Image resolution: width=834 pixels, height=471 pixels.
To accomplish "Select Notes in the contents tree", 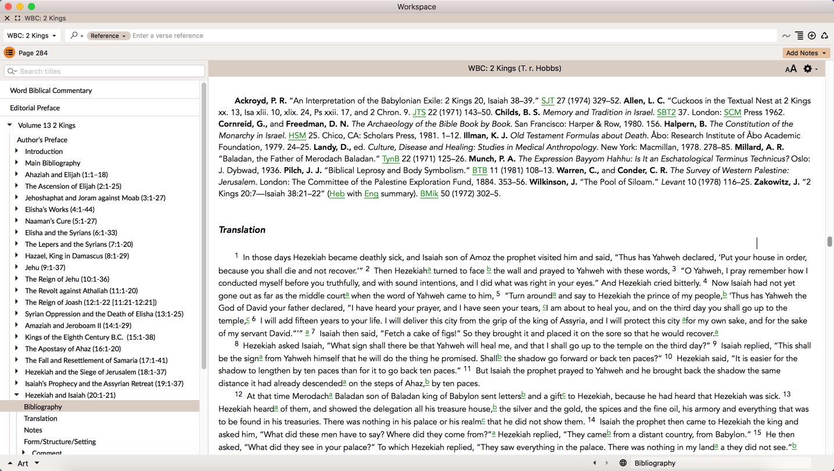I will 33,430.
